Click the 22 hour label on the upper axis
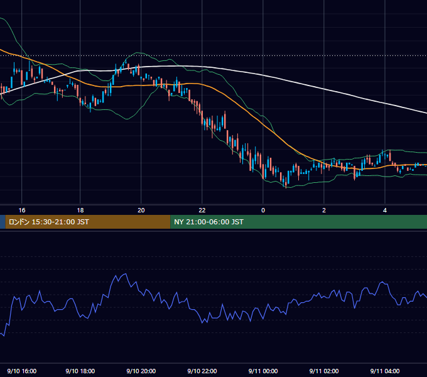This screenshot has width=427, height=377. coord(202,210)
